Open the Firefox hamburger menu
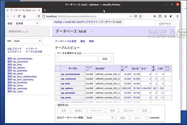The image size is (187, 125). [177, 16]
